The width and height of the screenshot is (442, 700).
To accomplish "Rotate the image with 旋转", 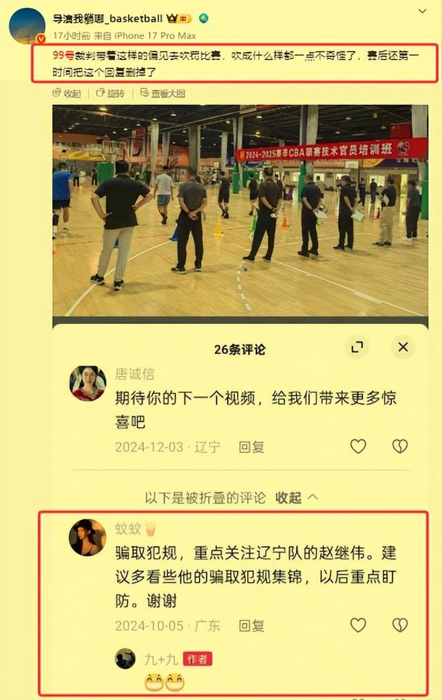I will tap(110, 93).
